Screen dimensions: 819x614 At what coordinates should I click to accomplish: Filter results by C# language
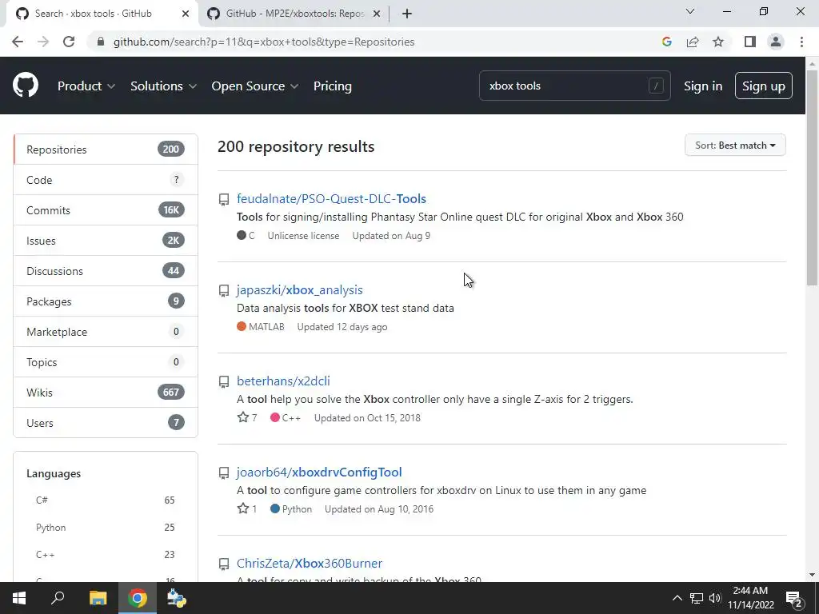click(105, 500)
